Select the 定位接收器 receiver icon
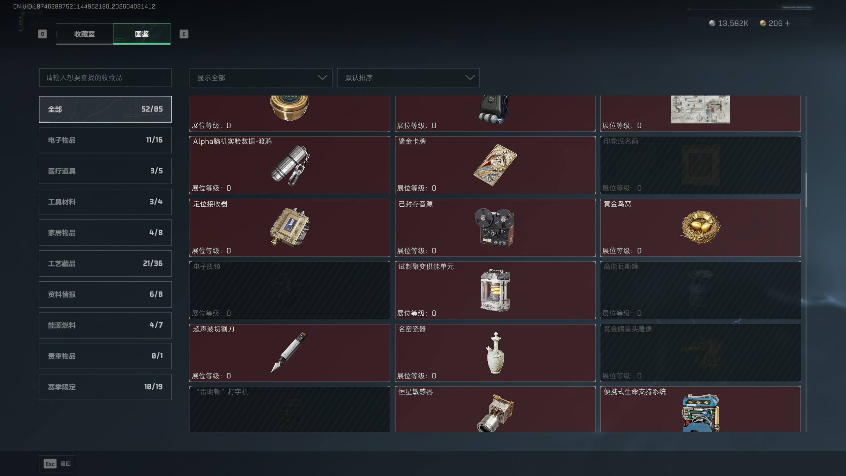 point(290,227)
